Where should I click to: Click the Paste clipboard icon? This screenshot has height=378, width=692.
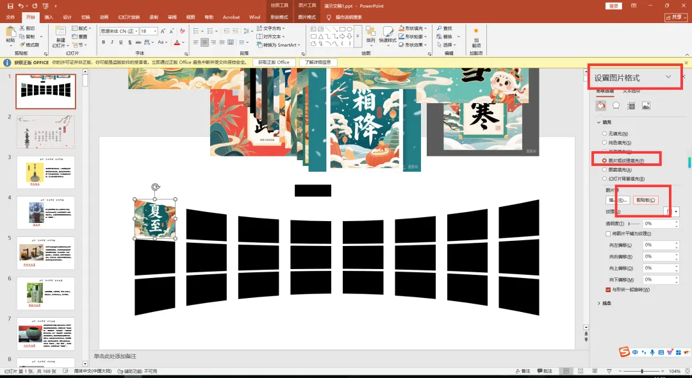point(10,33)
